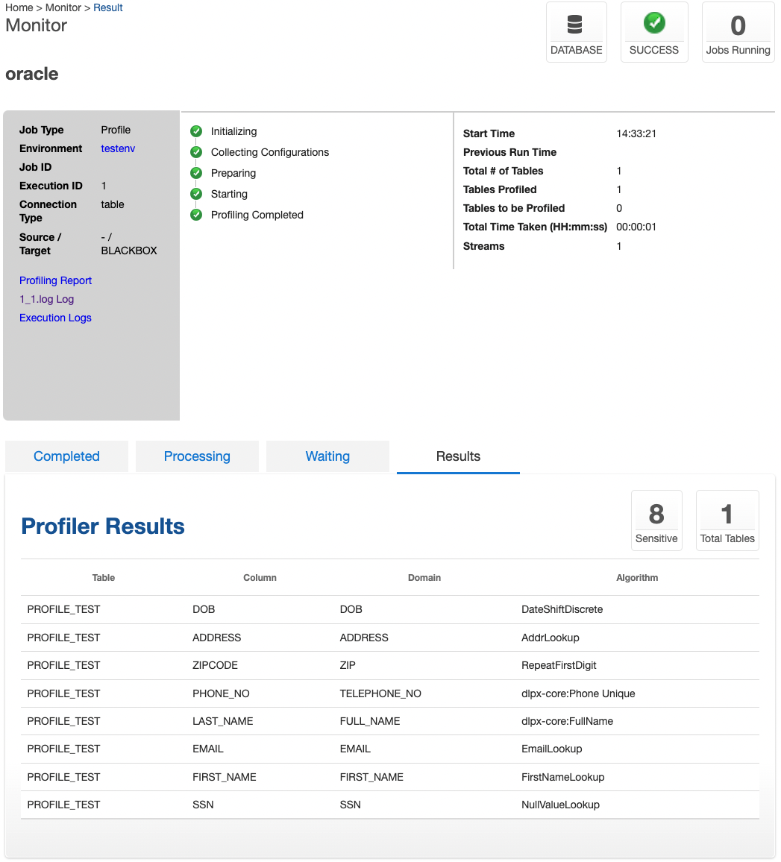
Task: Click the checkmark next to Preparing step
Action: point(196,173)
